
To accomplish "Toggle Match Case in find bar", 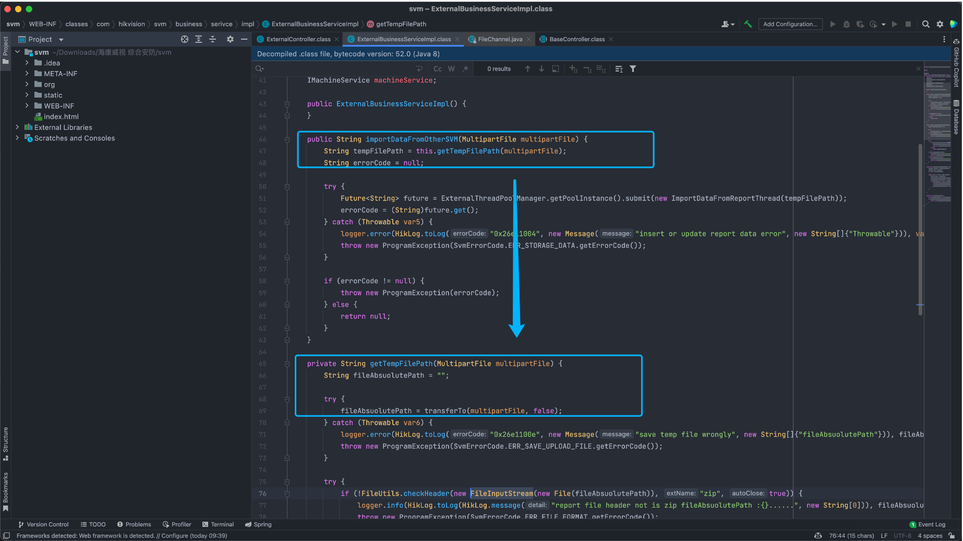I will [x=437, y=69].
